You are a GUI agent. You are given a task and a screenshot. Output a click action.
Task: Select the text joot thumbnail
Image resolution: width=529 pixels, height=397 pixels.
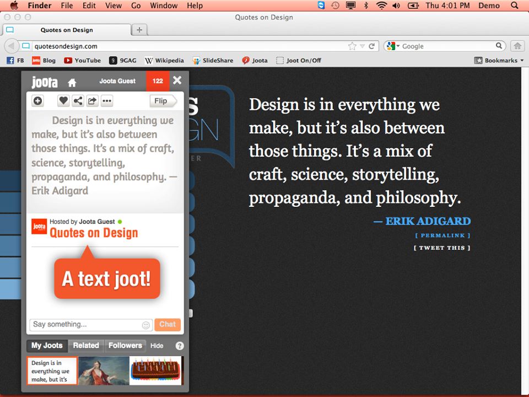pos(52,371)
